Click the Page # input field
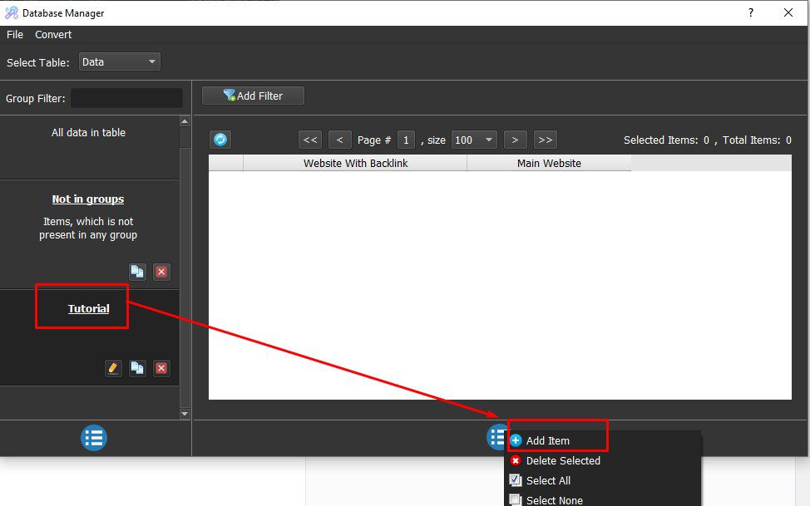The image size is (810, 506). click(x=406, y=140)
